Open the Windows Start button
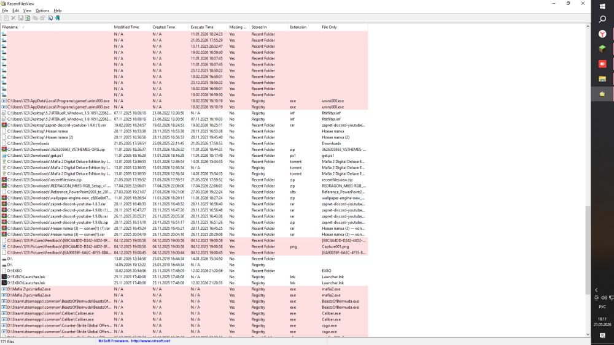 point(602,6)
